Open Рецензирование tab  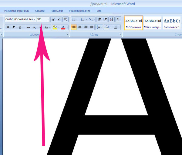tap(79, 11)
